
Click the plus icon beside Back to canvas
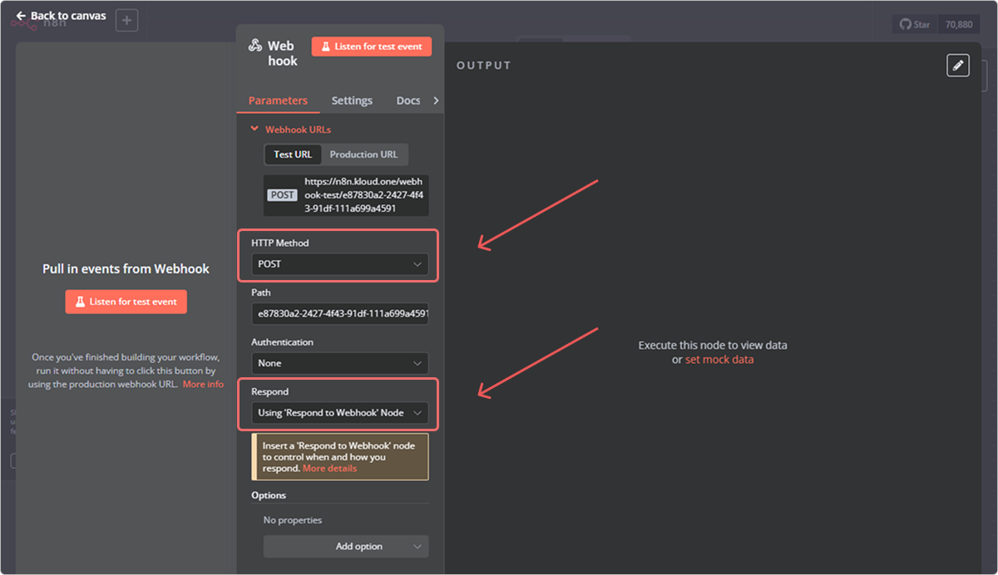126,21
